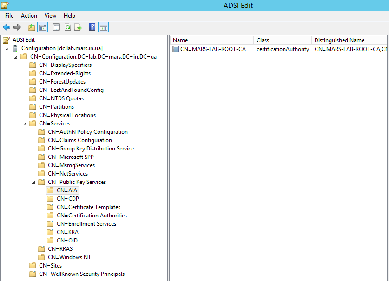Screen dimensions: 389x281
Task: Select the CN=MARS-LAB-ROOT-CA list entry
Action: (213, 49)
